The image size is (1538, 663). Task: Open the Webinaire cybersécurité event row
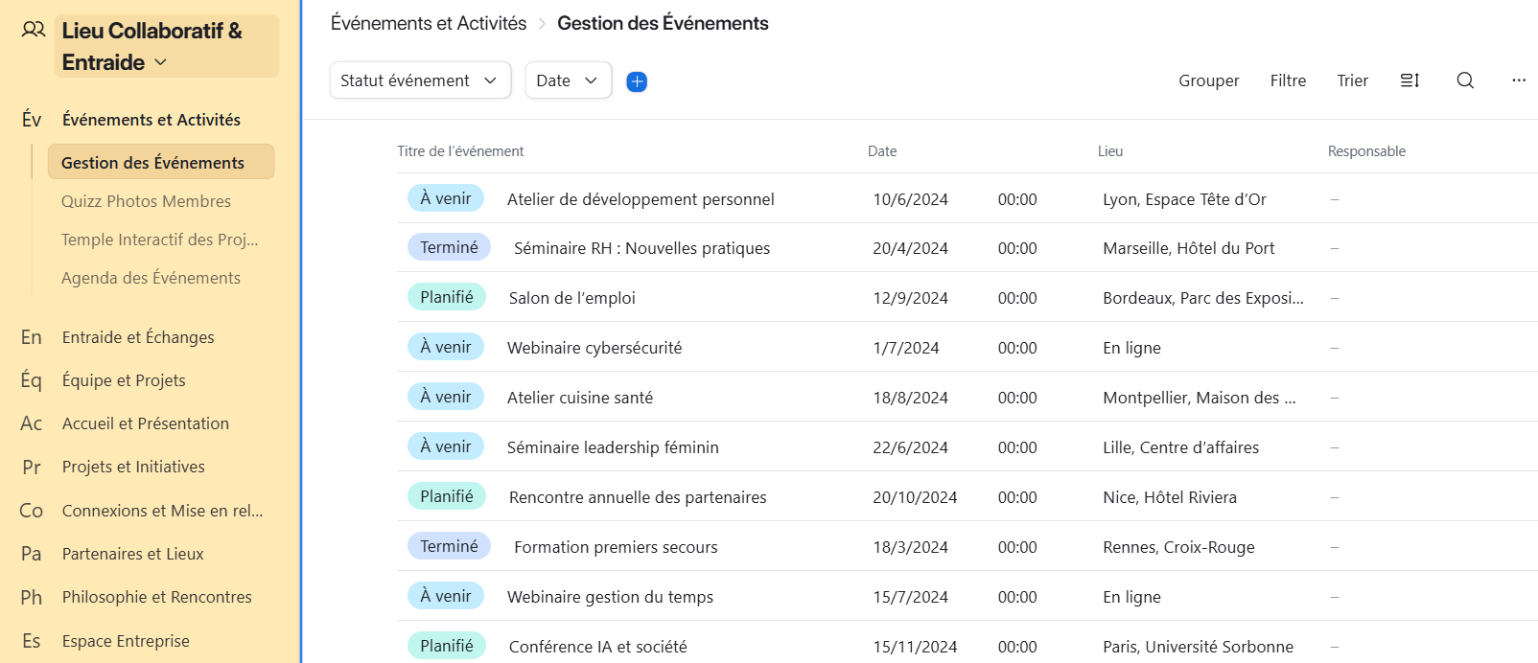tap(594, 348)
